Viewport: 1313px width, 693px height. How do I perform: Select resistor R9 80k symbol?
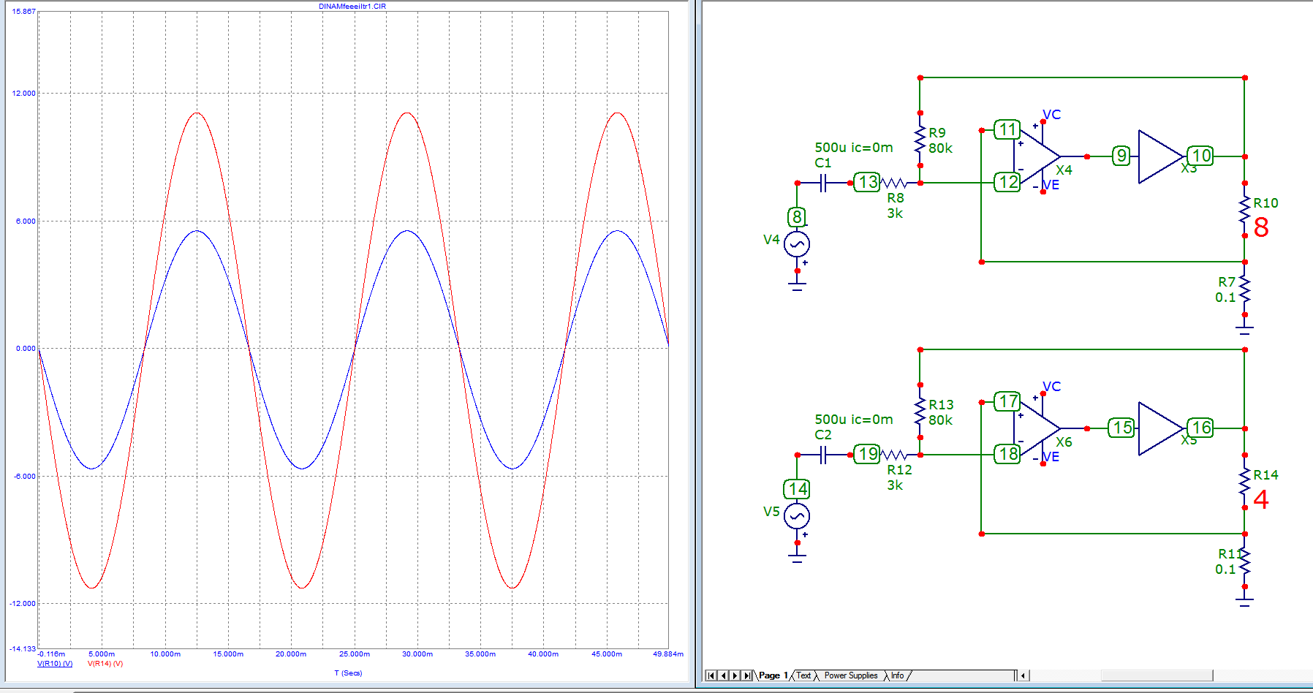(x=920, y=140)
